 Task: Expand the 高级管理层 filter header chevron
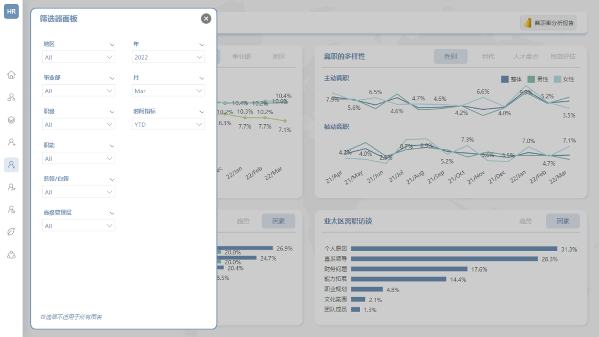tap(111, 213)
